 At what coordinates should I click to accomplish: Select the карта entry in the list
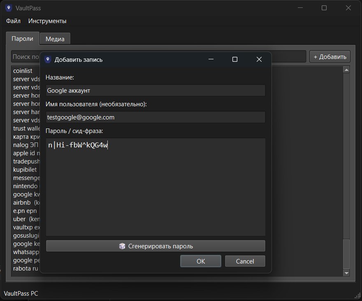(26, 137)
